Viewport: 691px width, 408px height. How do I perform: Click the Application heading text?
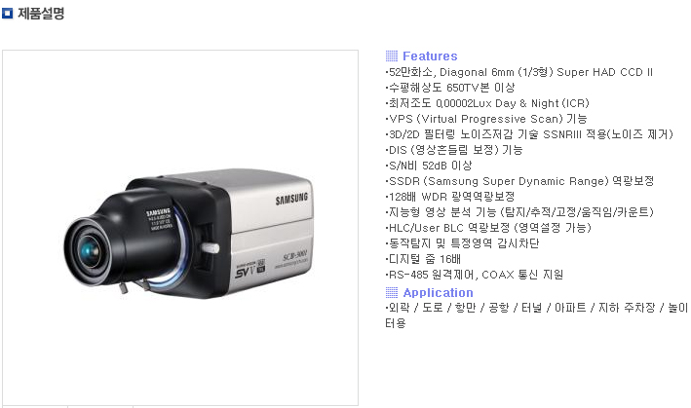tap(438, 293)
